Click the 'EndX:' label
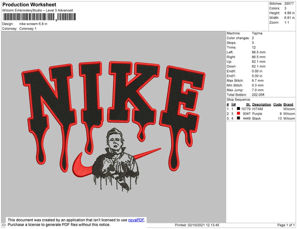297x229 pixels. 231,71
